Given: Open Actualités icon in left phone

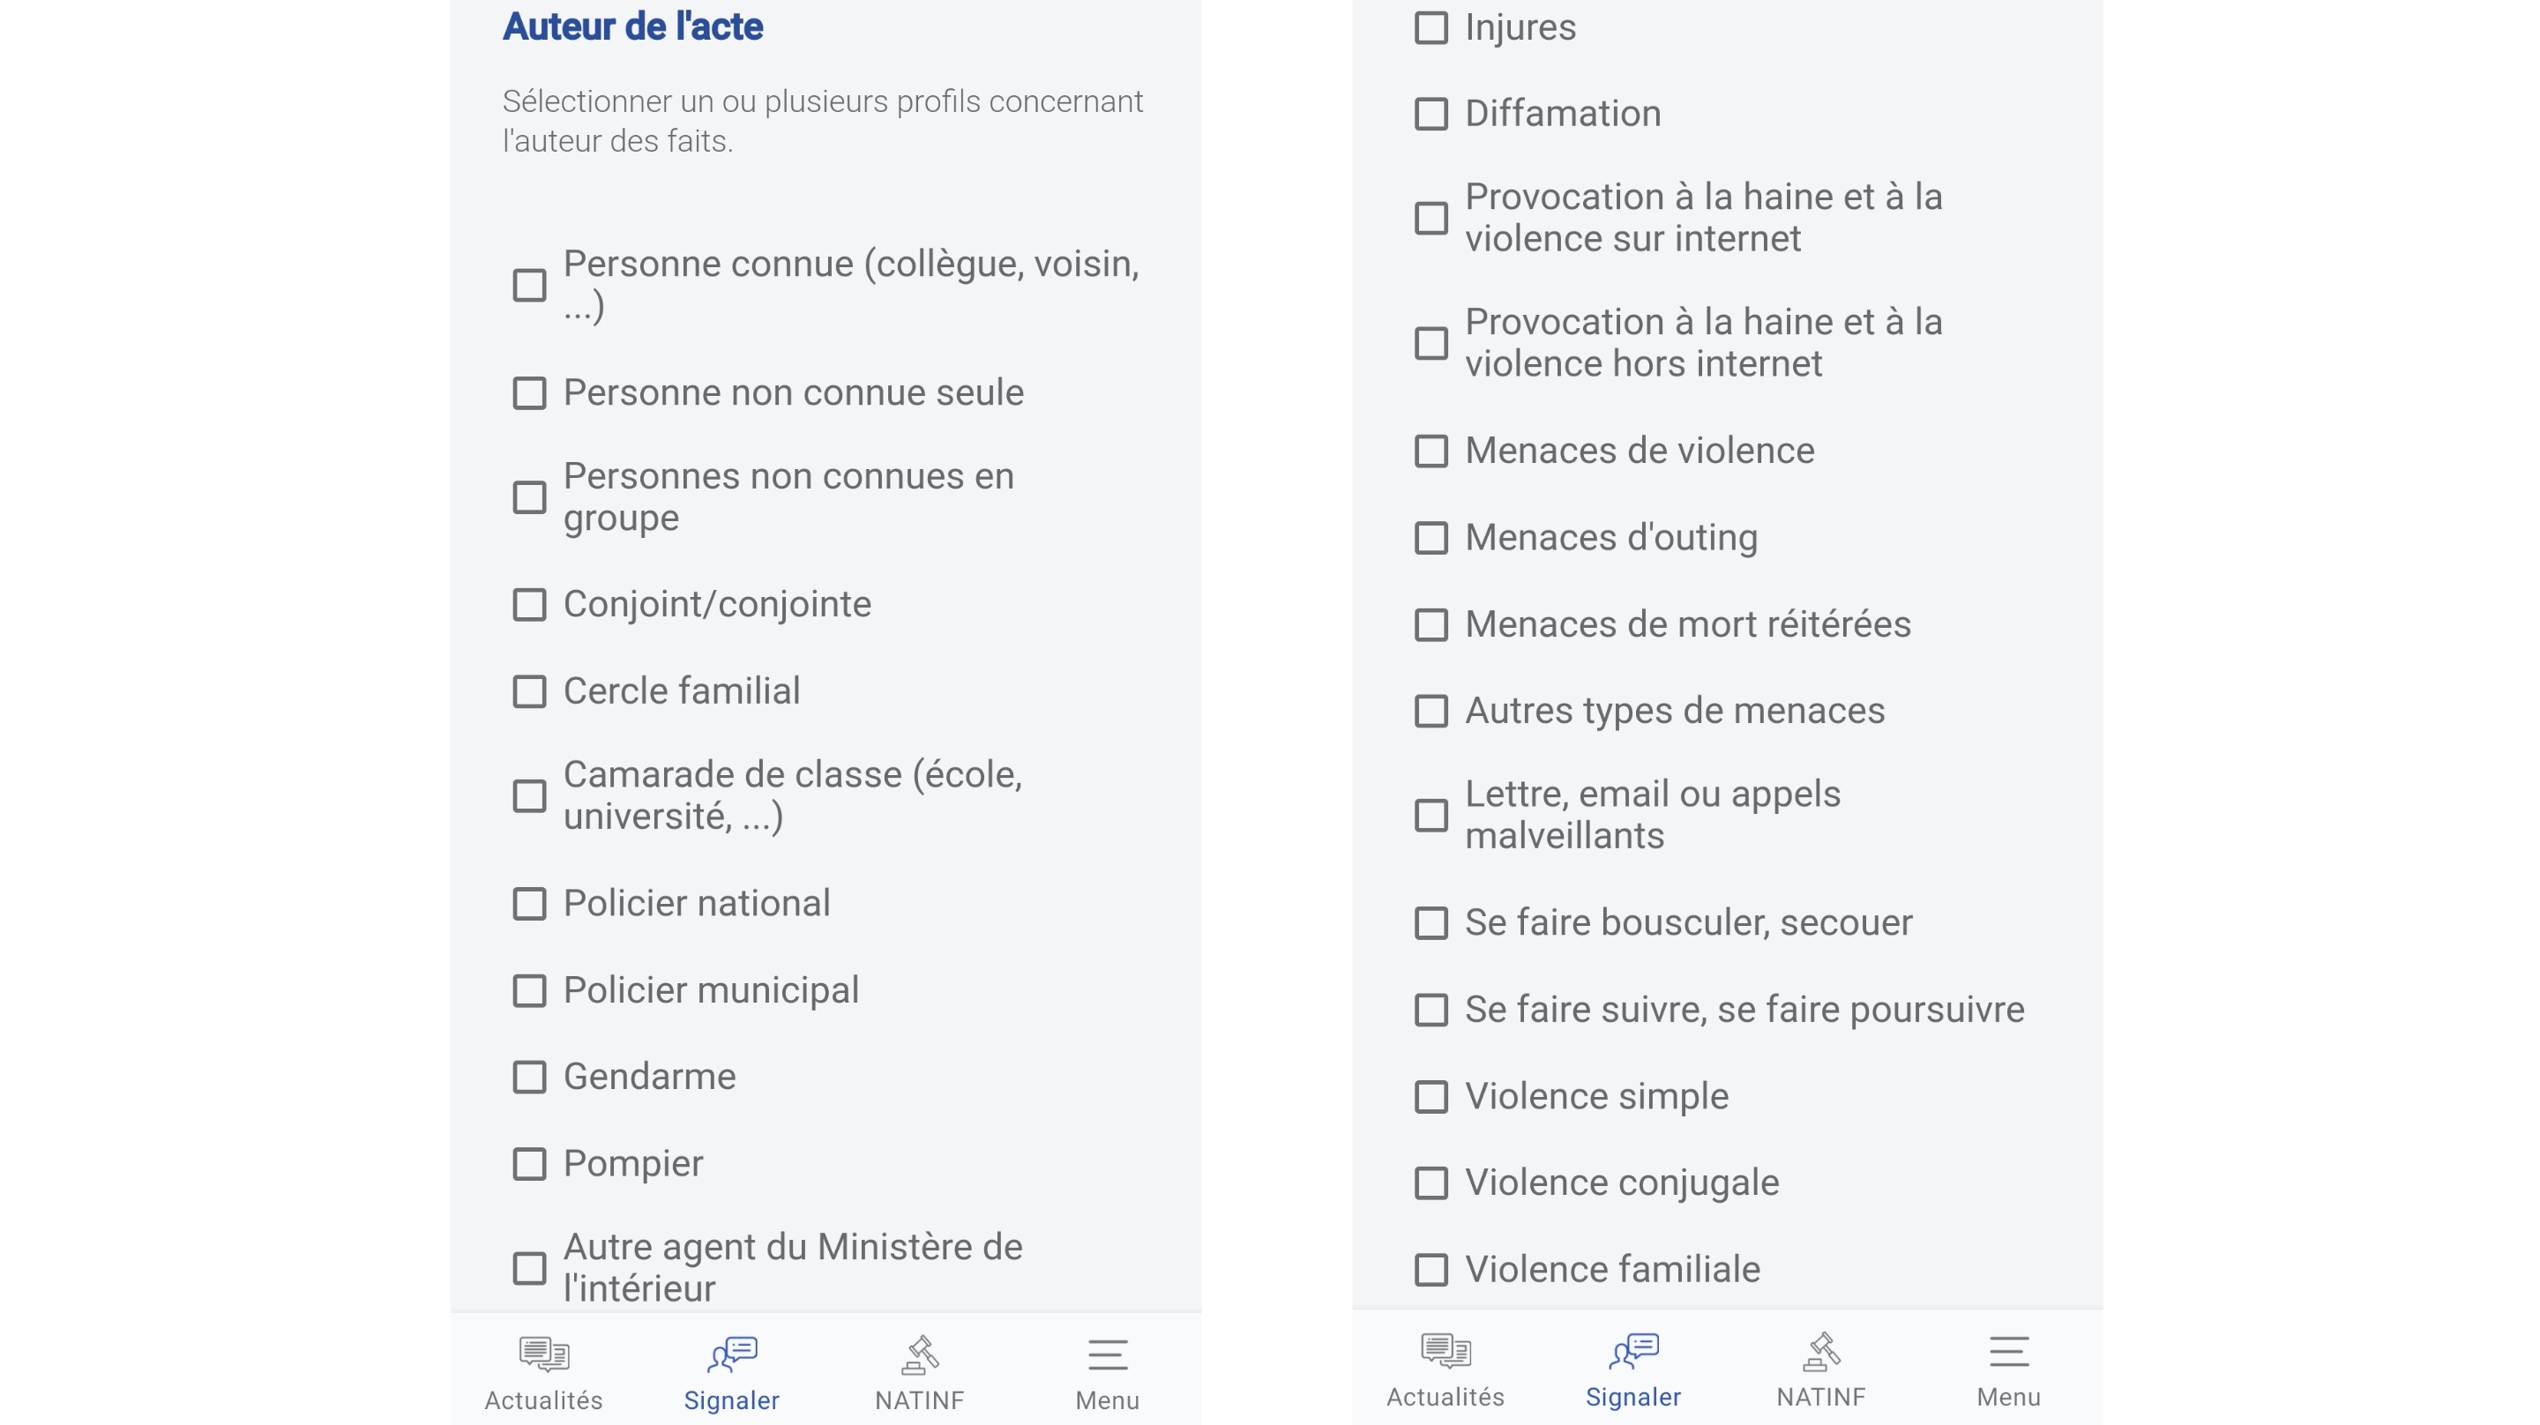Looking at the screenshot, I should point(543,1354).
